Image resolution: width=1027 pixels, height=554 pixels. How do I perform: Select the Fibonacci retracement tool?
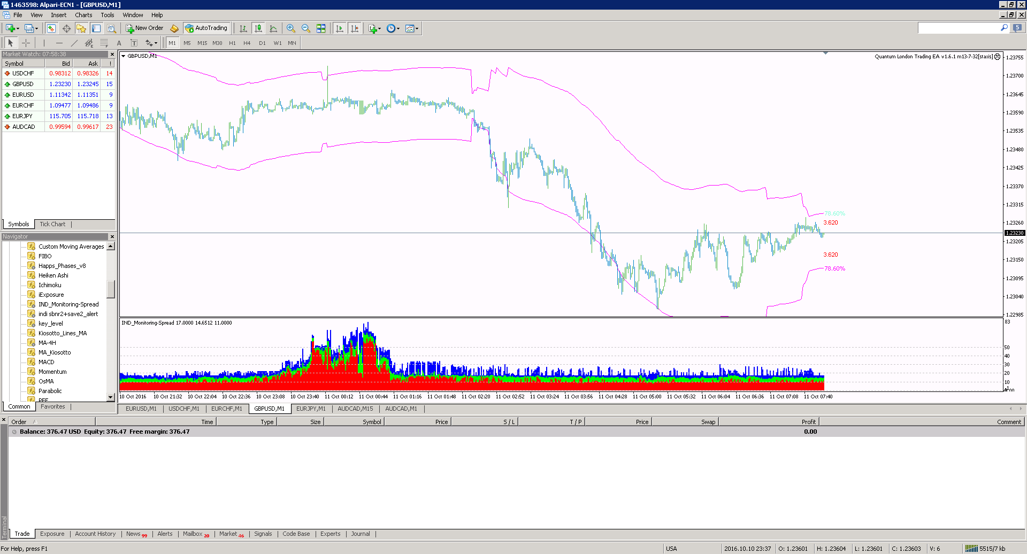point(104,43)
